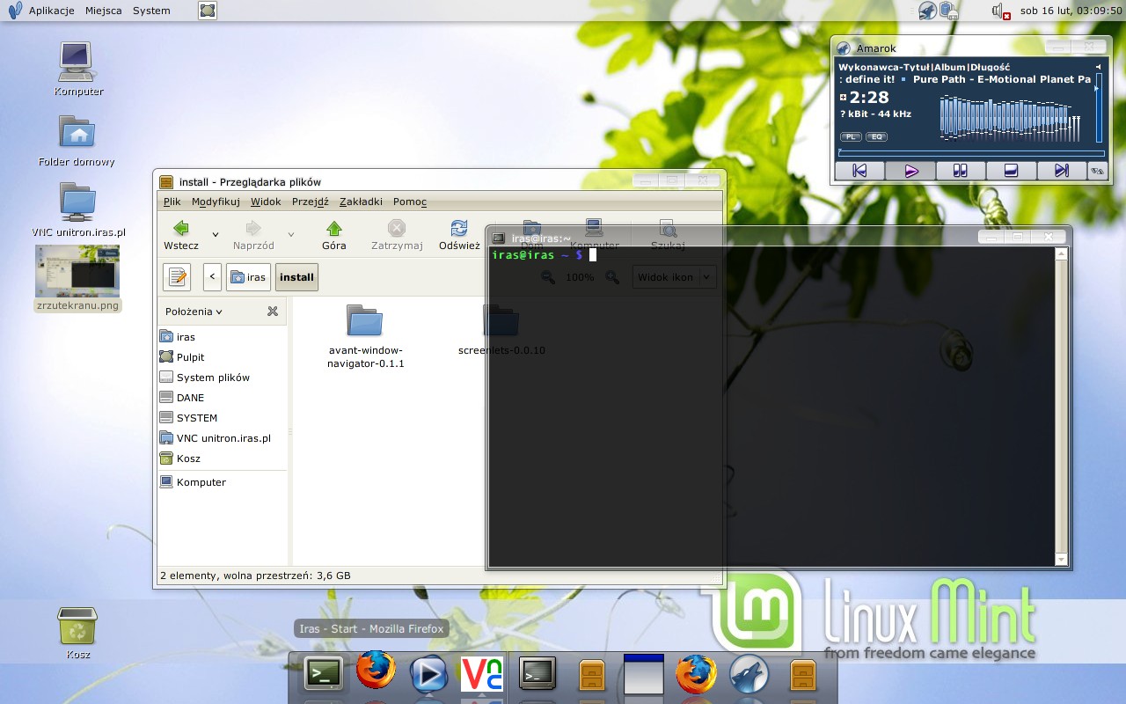The image size is (1126, 704).
Task: Open the Plik menu
Action: [x=172, y=202]
